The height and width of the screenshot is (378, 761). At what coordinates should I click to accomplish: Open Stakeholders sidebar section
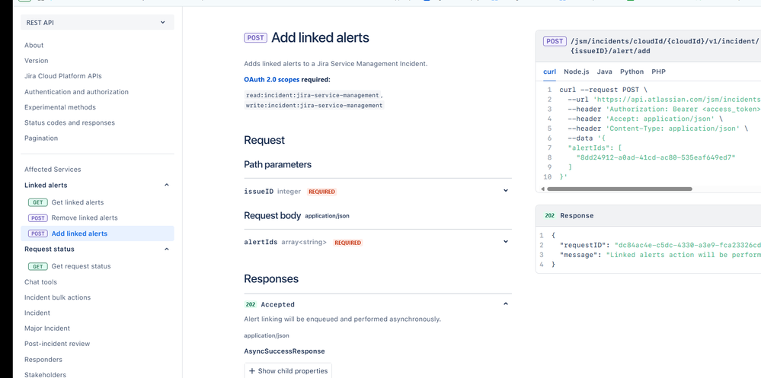click(x=45, y=375)
